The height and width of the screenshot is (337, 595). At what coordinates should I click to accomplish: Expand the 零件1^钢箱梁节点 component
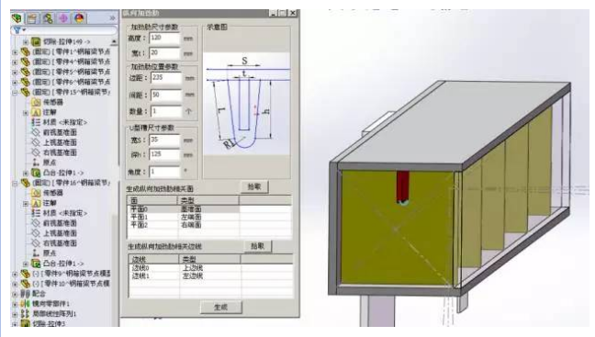point(15,52)
